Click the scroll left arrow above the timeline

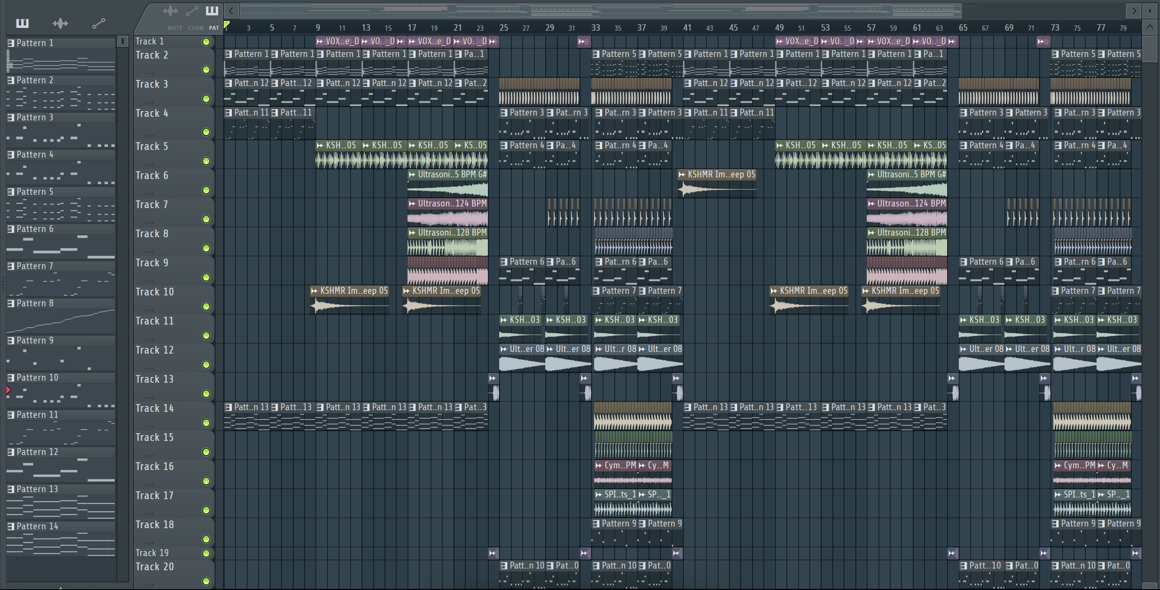[231, 11]
